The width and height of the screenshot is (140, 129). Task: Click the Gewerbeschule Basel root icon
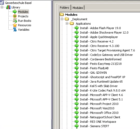pos(2,3)
